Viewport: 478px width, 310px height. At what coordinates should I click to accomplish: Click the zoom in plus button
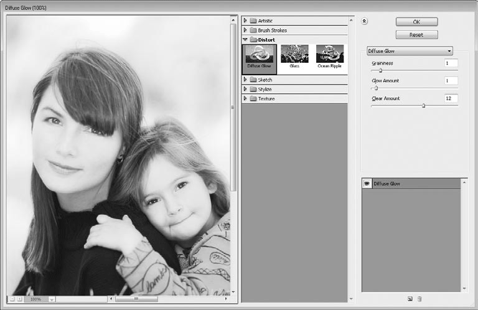coord(19,299)
